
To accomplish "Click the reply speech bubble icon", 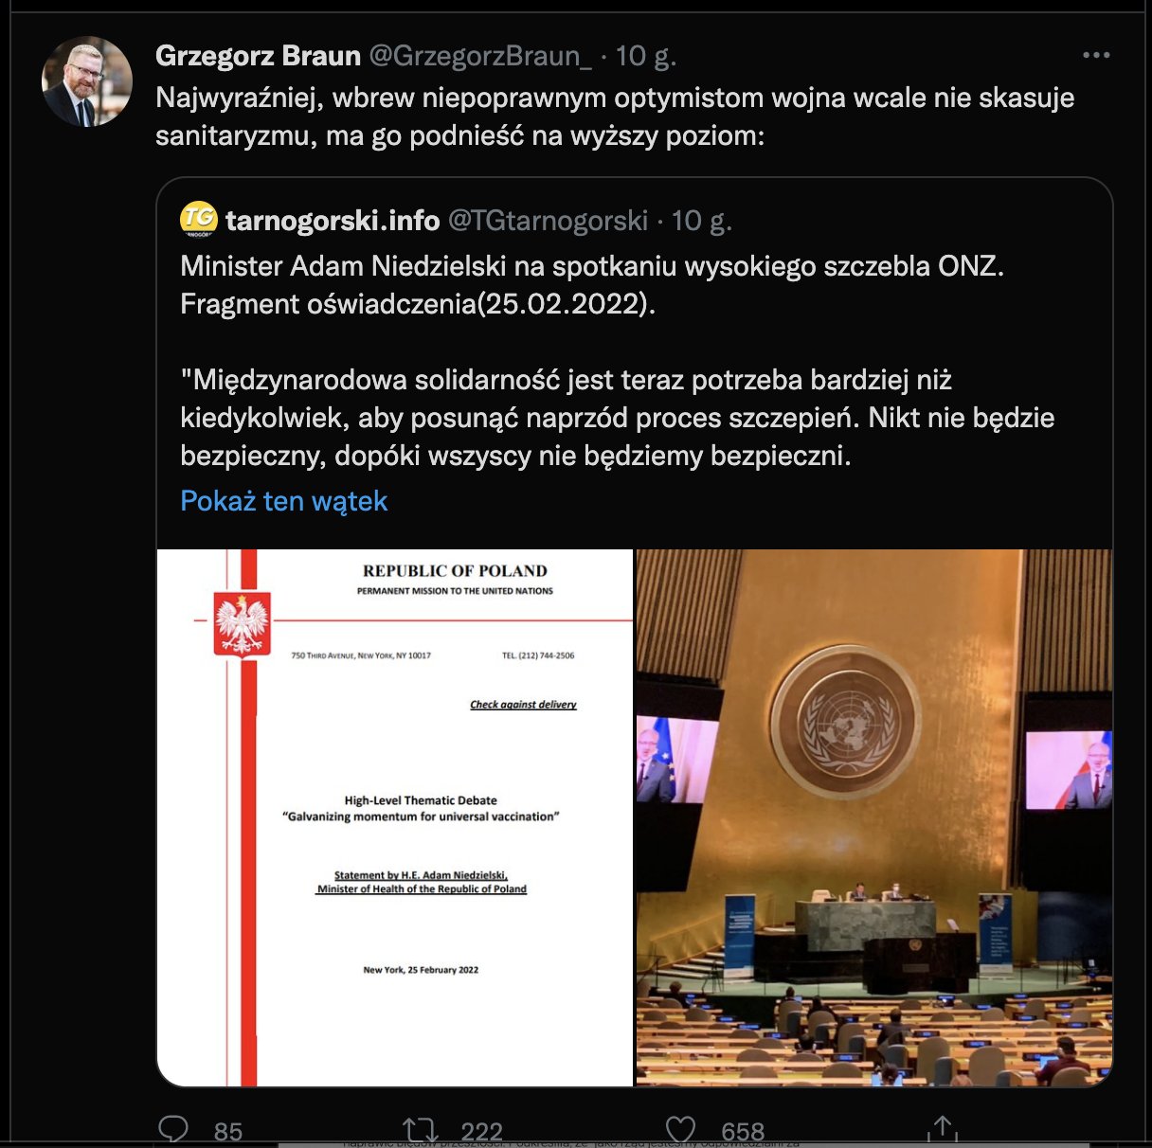I will pyautogui.click(x=173, y=1129).
